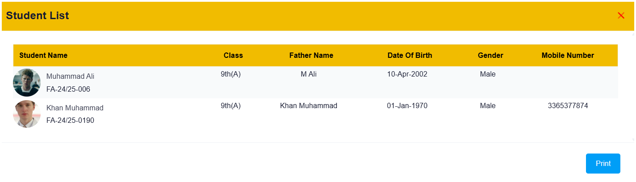Select the Gender column header
The image size is (636, 182).
[x=490, y=56]
